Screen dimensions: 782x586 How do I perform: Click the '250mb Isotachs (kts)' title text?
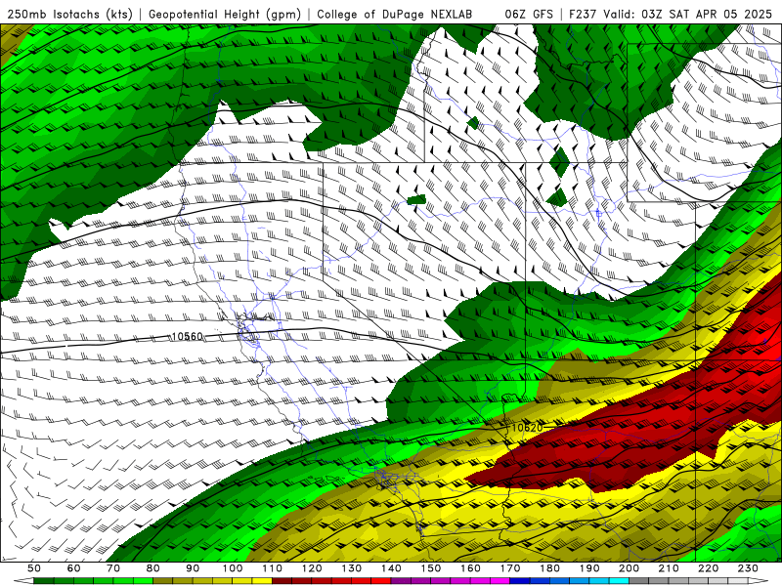pyautogui.click(x=69, y=15)
